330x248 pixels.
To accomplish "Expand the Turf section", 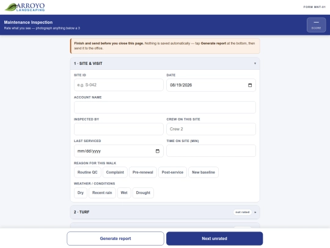I will pyautogui.click(x=165, y=212).
